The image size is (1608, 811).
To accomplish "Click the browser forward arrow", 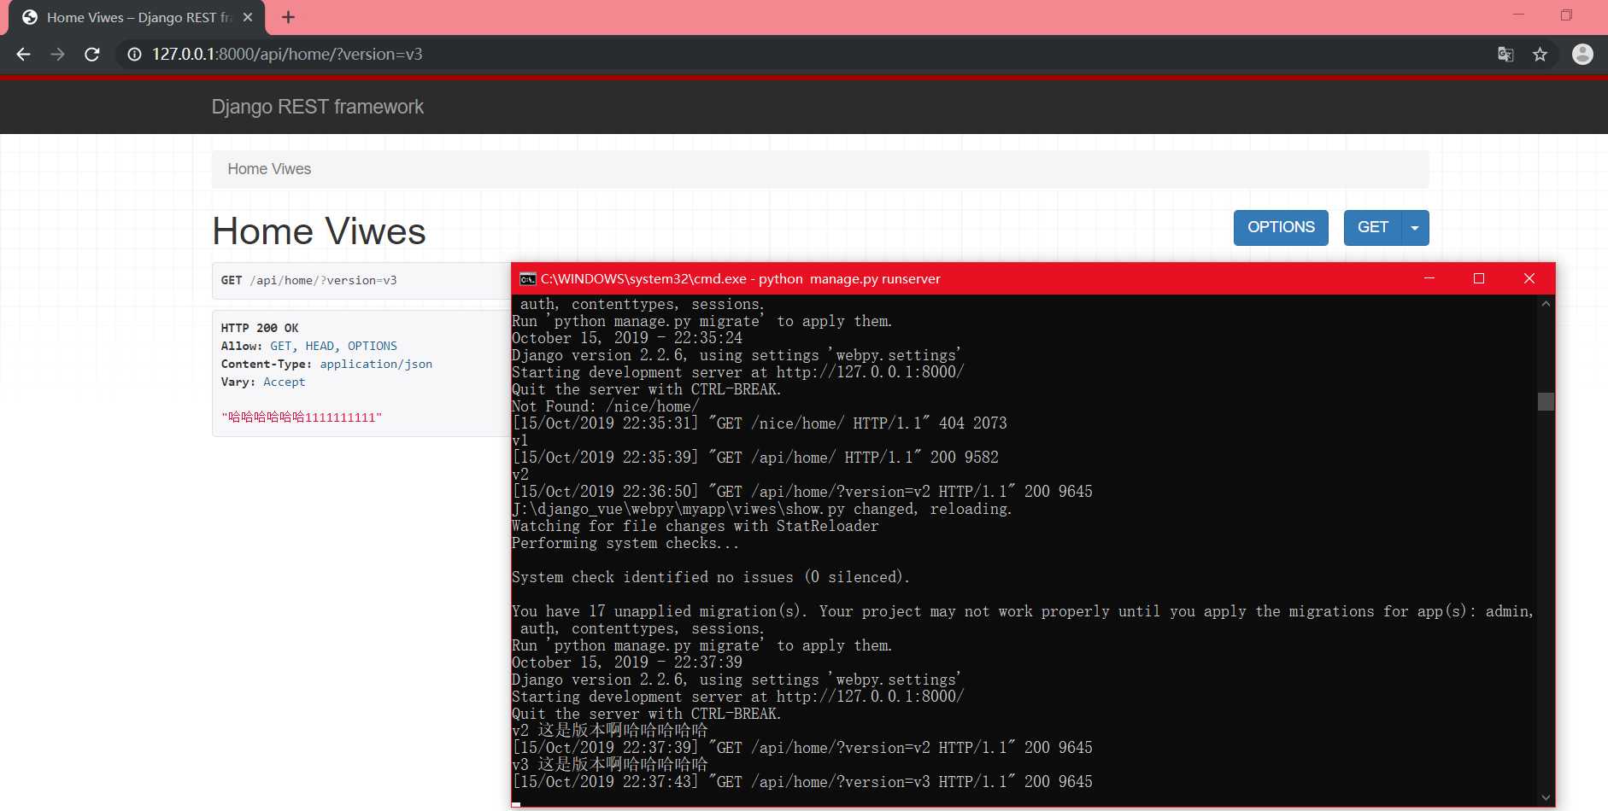I will coord(57,55).
